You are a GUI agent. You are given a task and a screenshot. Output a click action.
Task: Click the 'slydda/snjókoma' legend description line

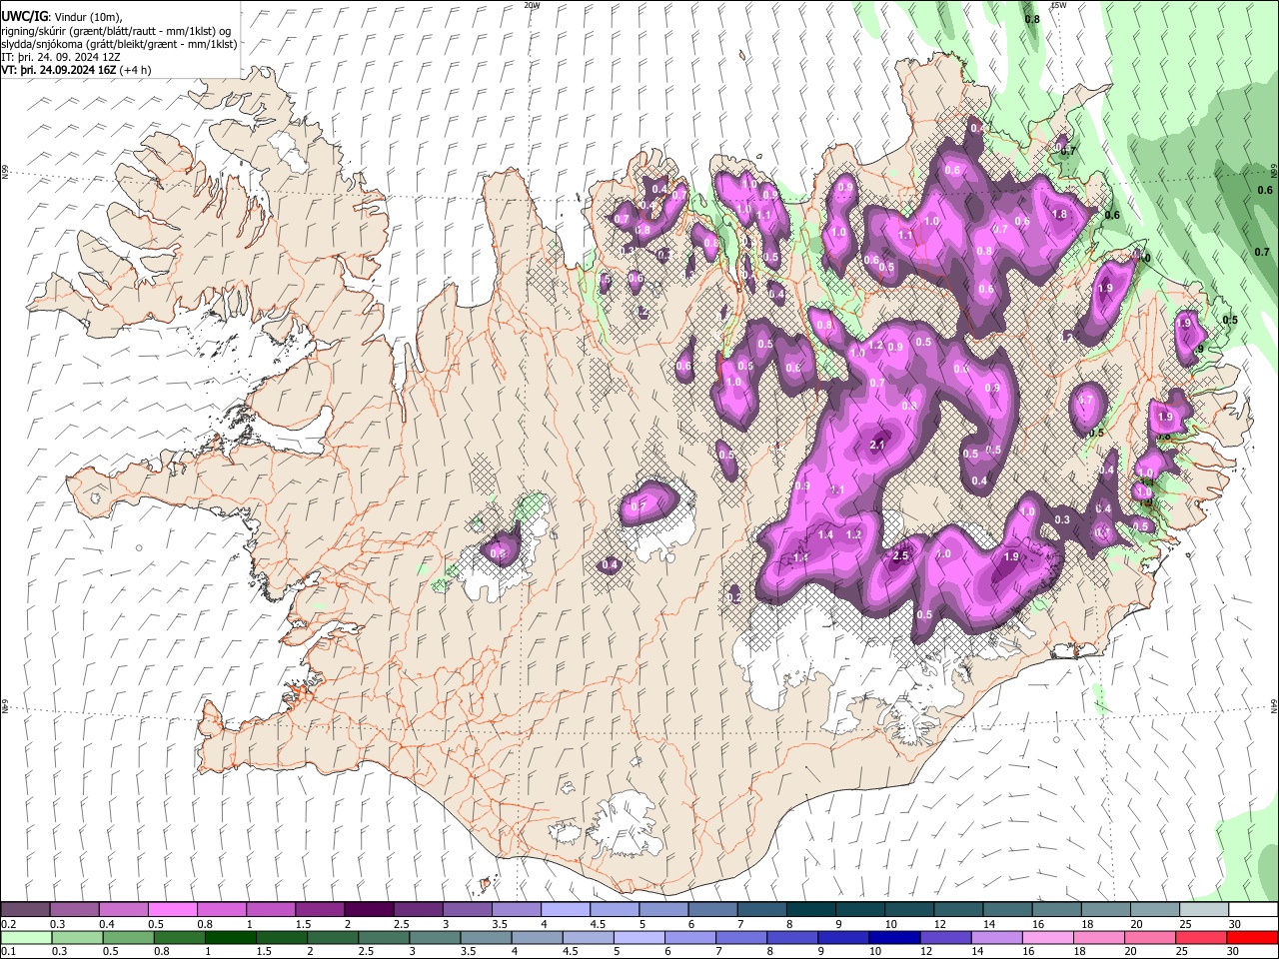coord(119,44)
